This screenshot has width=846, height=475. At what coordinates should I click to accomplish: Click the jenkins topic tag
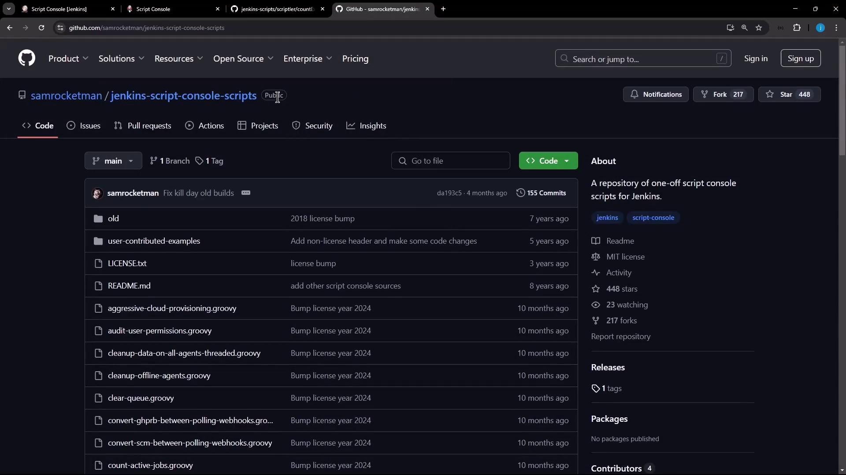[607, 218]
